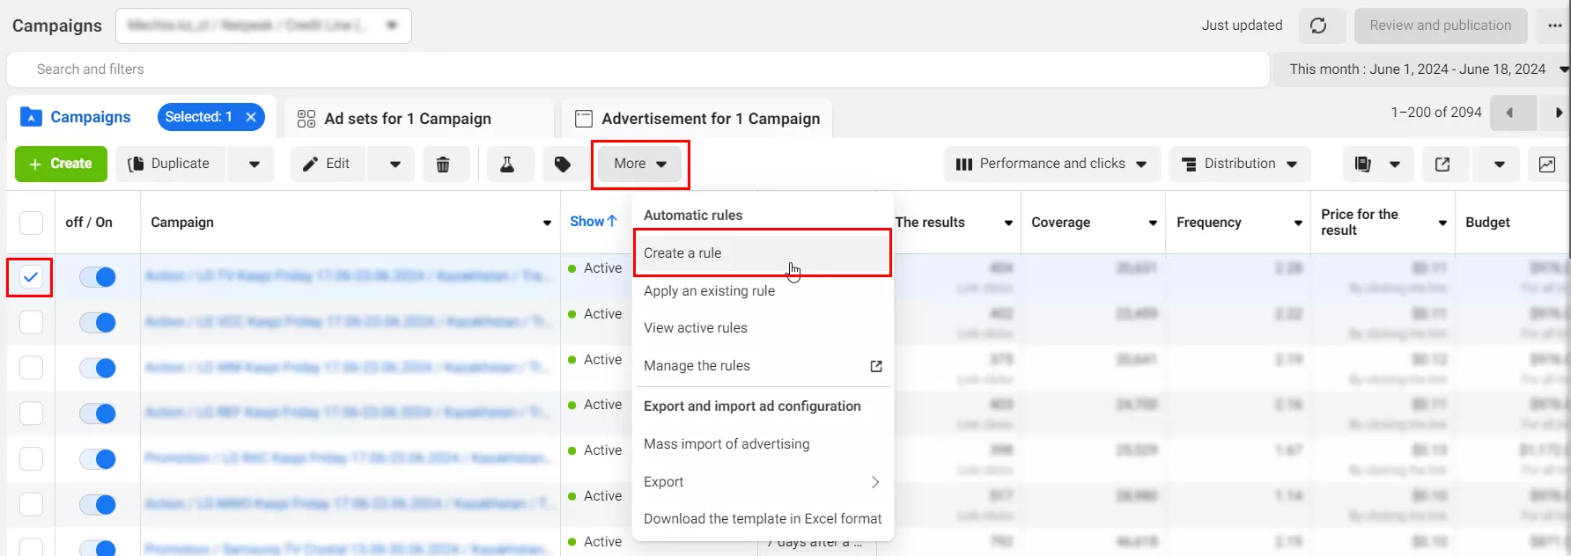Select View active rules
Image resolution: width=1571 pixels, height=556 pixels.
click(762, 328)
